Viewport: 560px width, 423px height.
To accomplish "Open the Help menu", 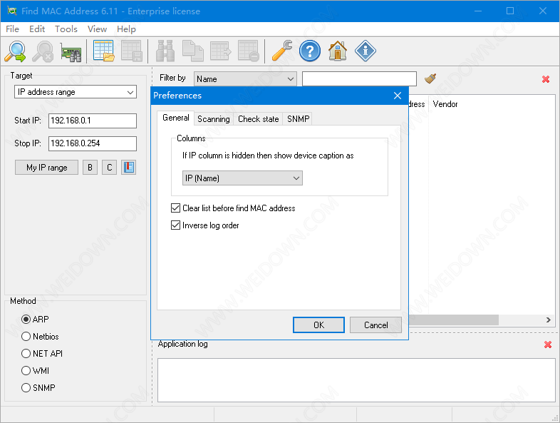I will 126,29.
